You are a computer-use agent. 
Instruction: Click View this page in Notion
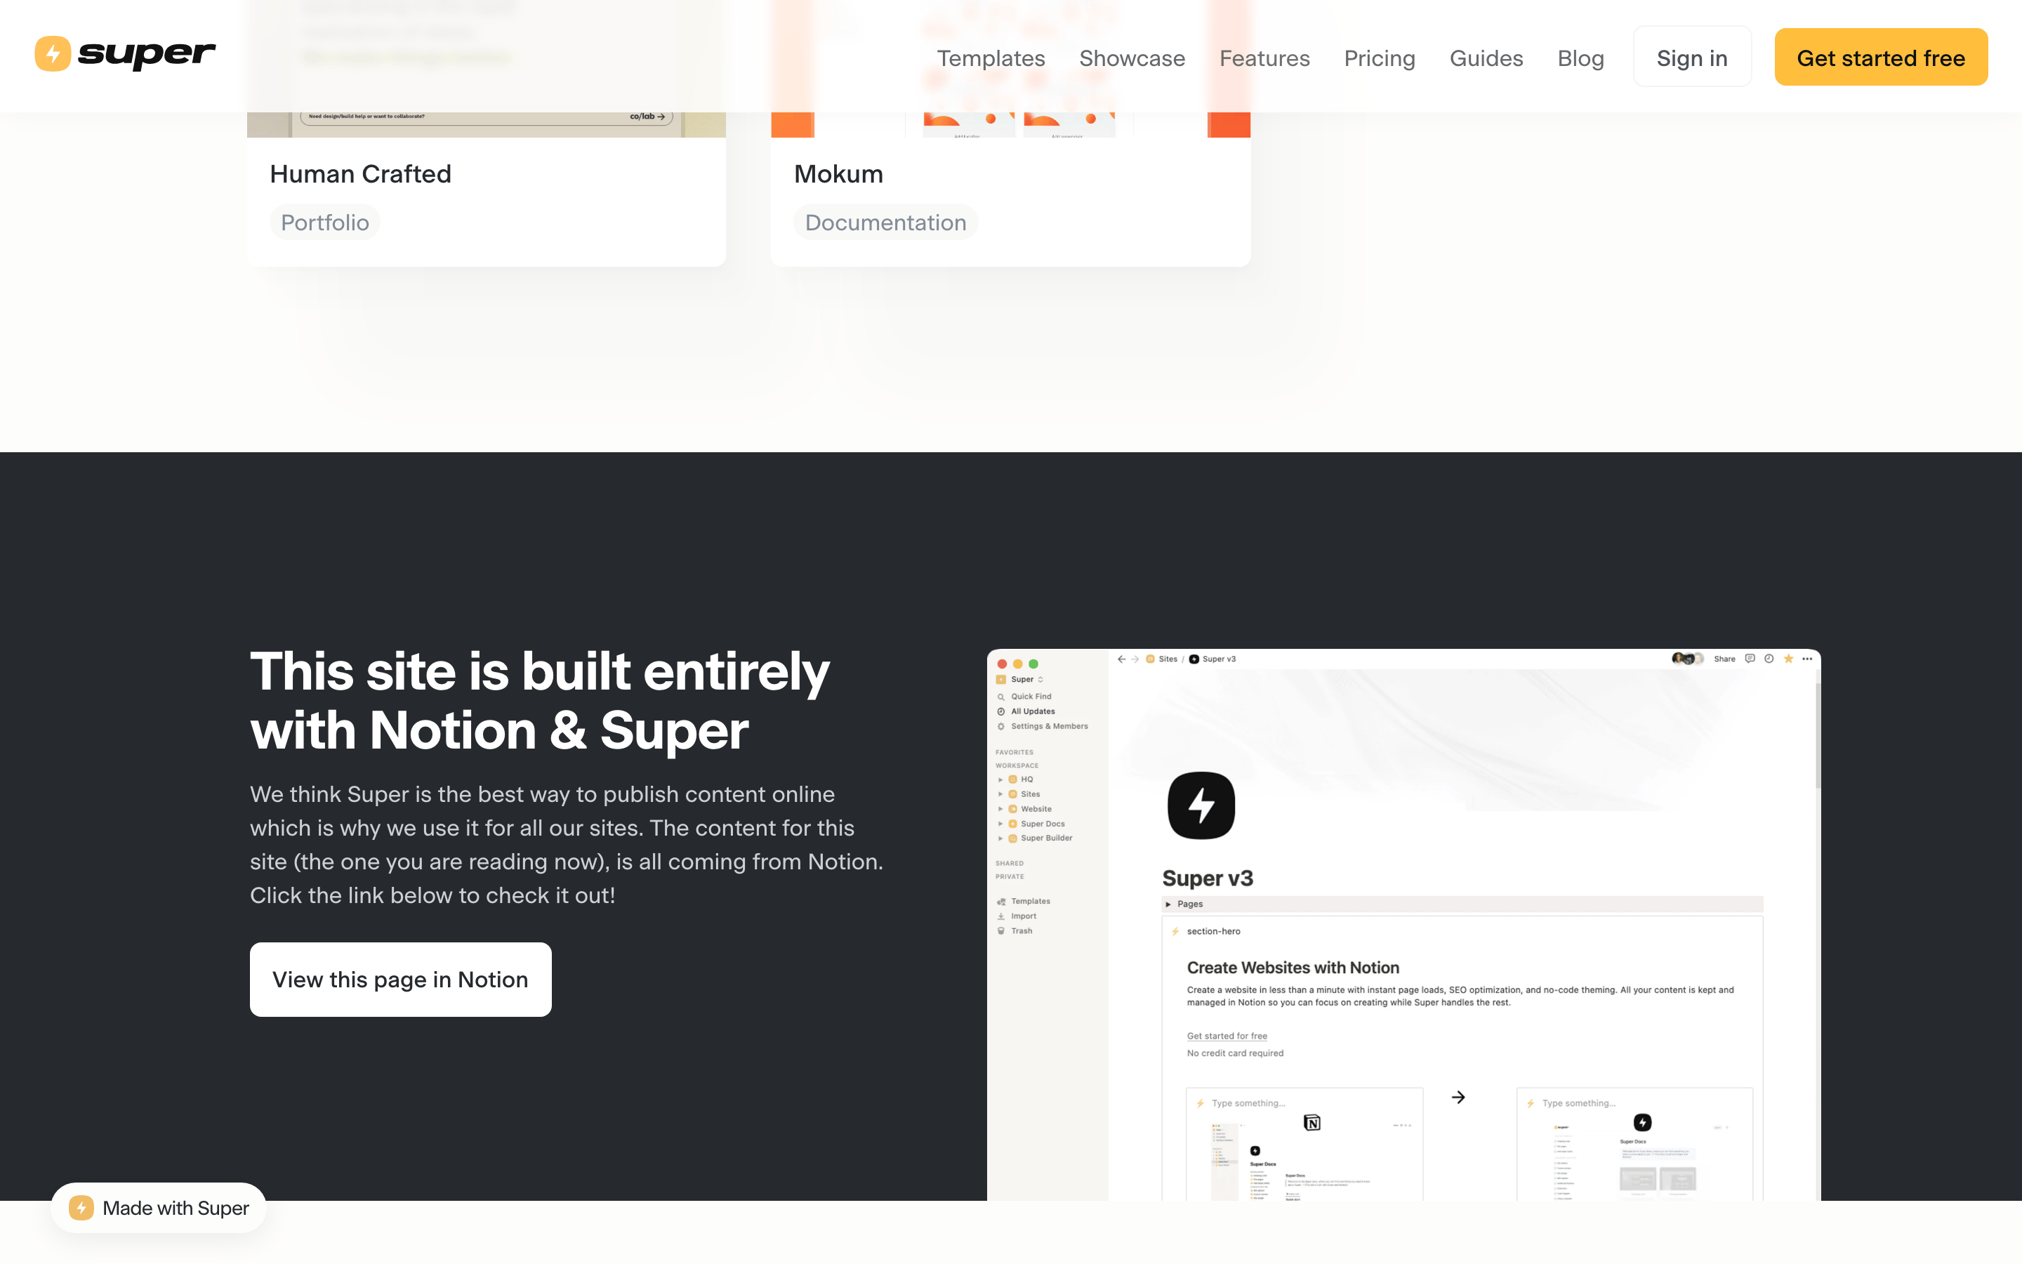pos(400,979)
